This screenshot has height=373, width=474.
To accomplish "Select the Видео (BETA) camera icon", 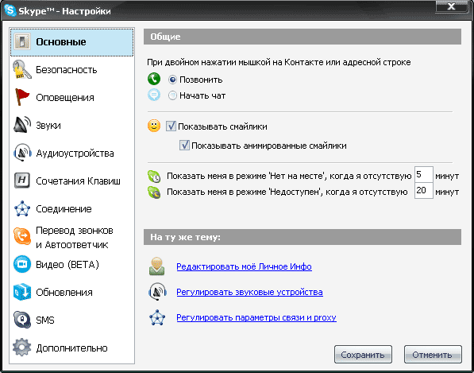I will (22, 264).
